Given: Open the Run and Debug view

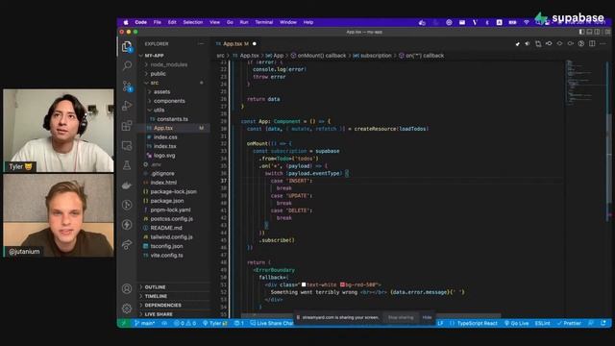Looking at the screenshot, I should point(127,106).
